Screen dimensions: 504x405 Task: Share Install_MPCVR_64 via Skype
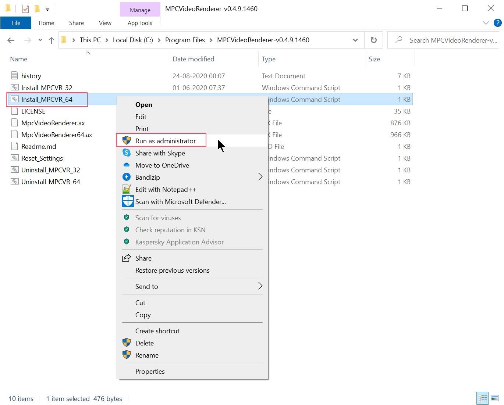[x=160, y=153]
